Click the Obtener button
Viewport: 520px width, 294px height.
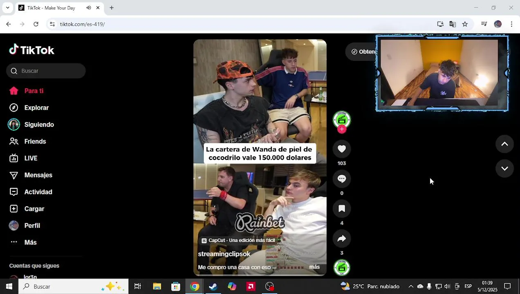pos(361,52)
